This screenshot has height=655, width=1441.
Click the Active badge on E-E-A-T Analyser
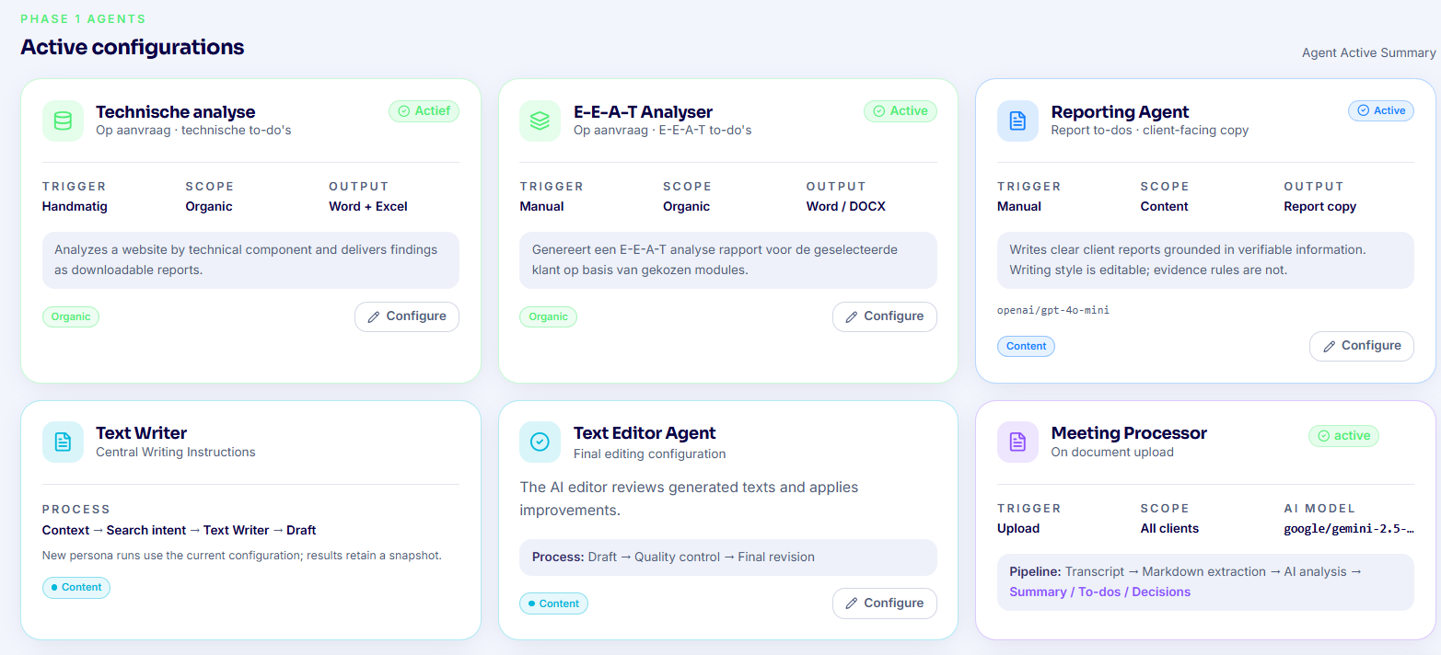click(x=901, y=111)
